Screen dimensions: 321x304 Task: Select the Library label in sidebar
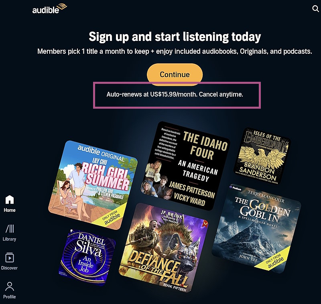pyautogui.click(x=9, y=239)
